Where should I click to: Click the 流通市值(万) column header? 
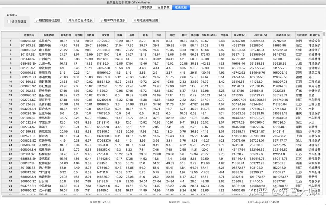point(283,35)
